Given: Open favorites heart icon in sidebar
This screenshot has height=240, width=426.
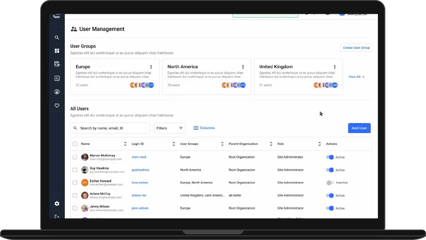Looking at the screenshot, I should tap(57, 106).
